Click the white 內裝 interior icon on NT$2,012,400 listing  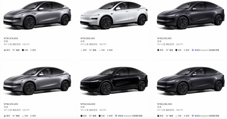coord(23,116)
